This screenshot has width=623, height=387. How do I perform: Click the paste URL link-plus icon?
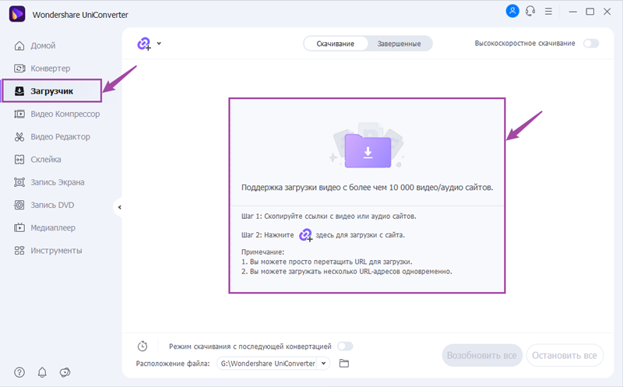pyautogui.click(x=144, y=44)
